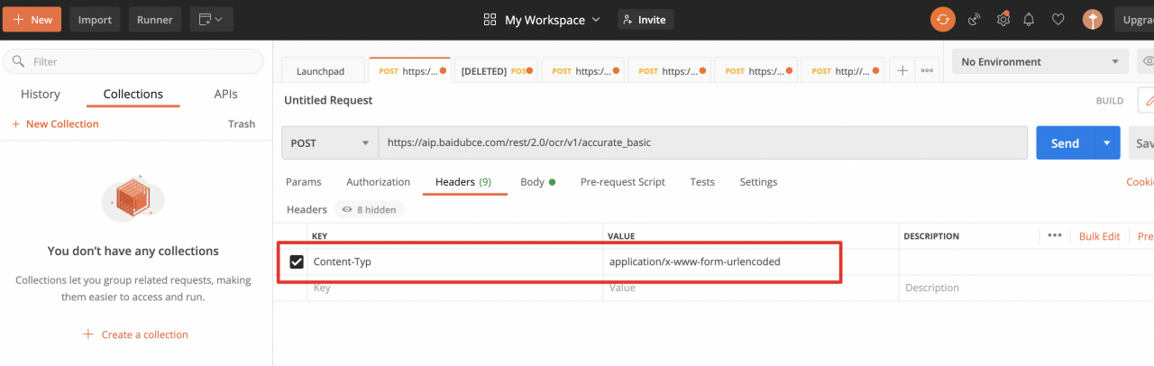
Task: Click the pencil edit icon beside BUILD
Action: (1148, 100)
